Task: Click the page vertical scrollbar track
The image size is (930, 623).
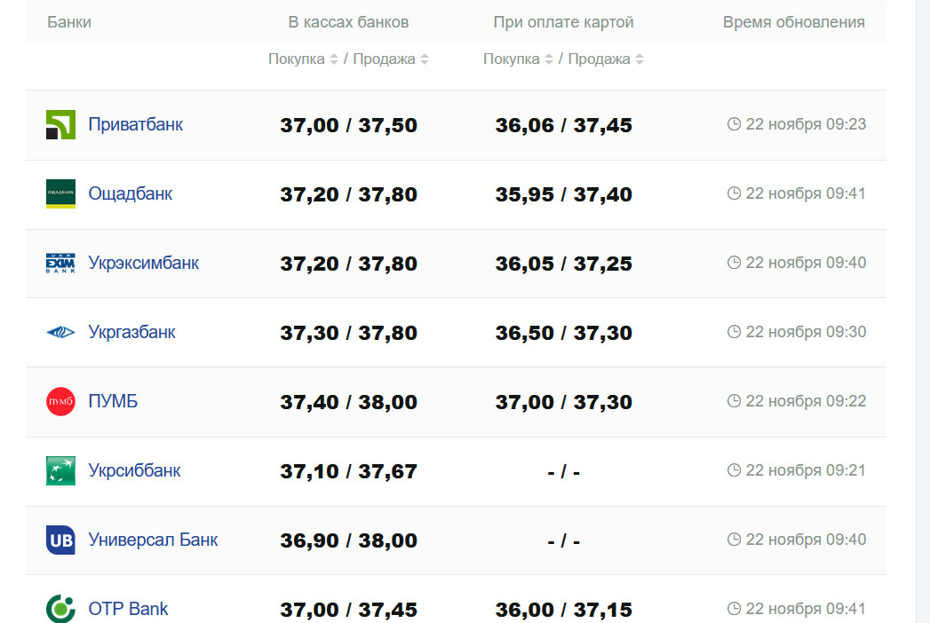Action: [923, 311]
